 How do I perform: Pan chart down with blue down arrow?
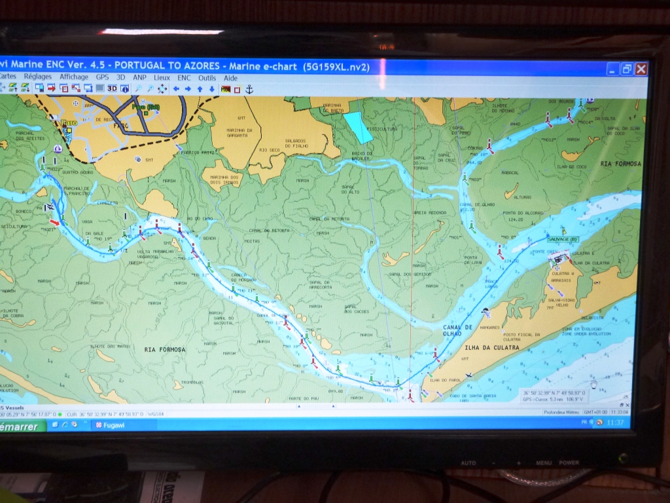(x=212, y=89)
